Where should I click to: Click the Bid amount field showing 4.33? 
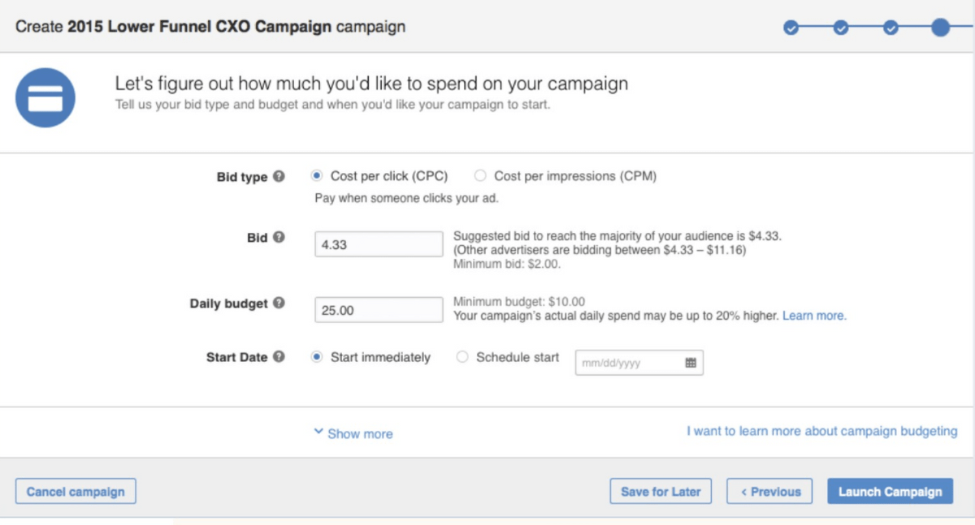[379, 243]
